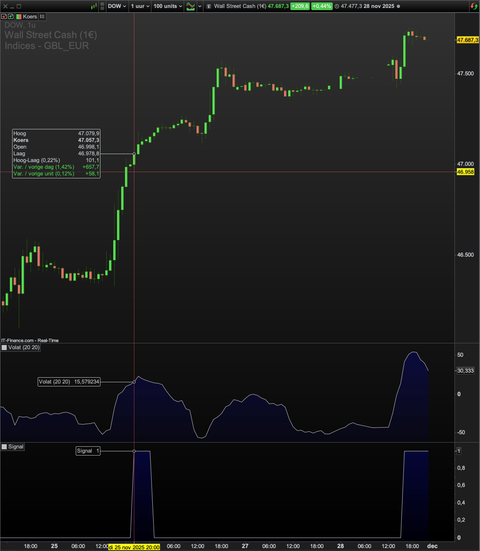Click the 'Indices - GBL_EUR' chart subtitle
Viewport: 480px width, 551px height.
pyautogui.click(x=47, y=46)
